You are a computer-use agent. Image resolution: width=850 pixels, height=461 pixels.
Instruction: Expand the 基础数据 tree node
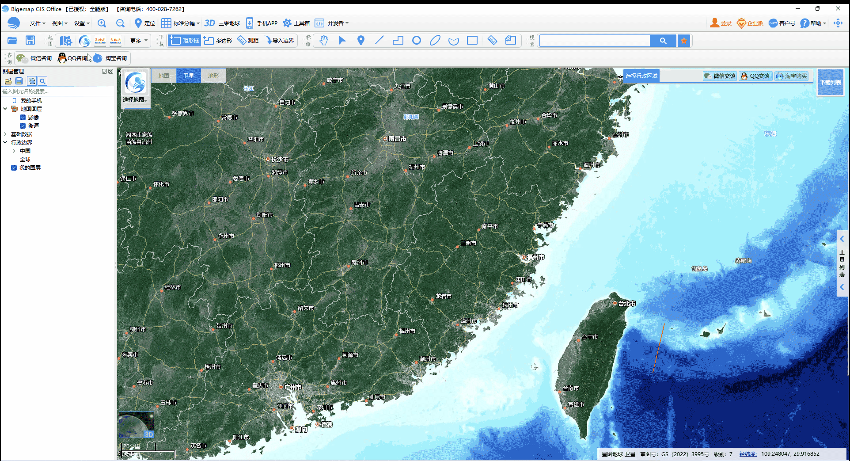(5, 134)
